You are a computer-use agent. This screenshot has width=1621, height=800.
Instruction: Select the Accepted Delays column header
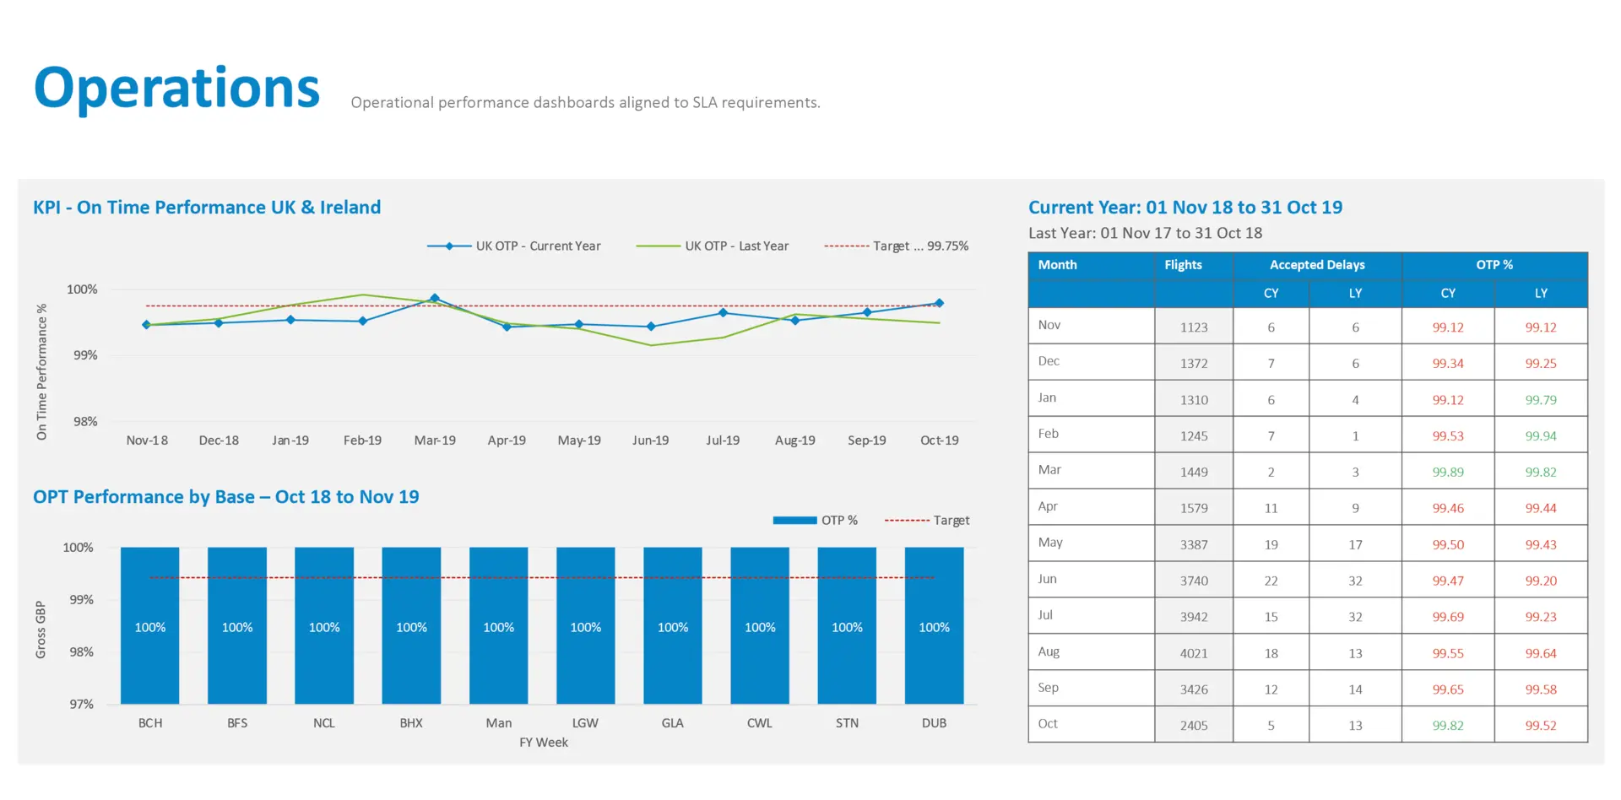tap(1316, 265)
